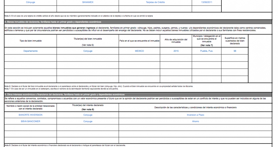
Task: Click the section 4 Bienes inmuebles header
Action: 53,22
